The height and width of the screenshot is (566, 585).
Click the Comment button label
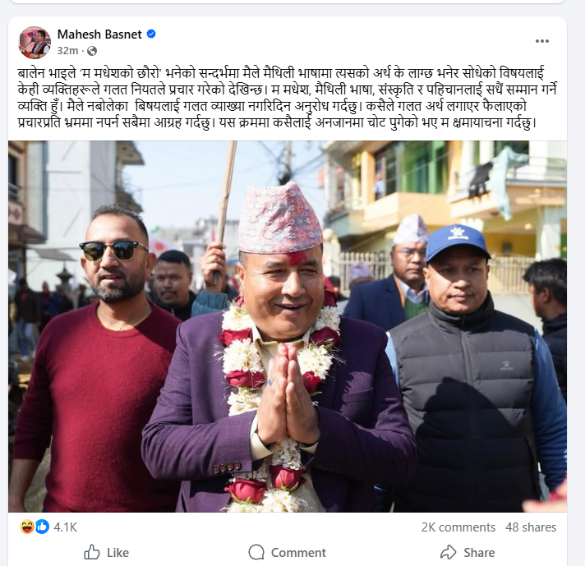[x=298, y=553]
